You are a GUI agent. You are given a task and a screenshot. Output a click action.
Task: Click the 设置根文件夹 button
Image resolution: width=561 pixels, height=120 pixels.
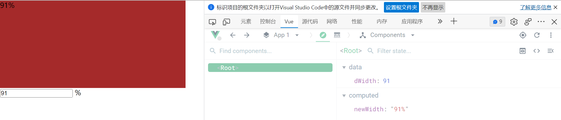point(401,8)
